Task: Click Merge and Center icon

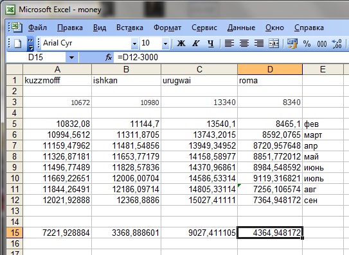Action: (274, 44)
